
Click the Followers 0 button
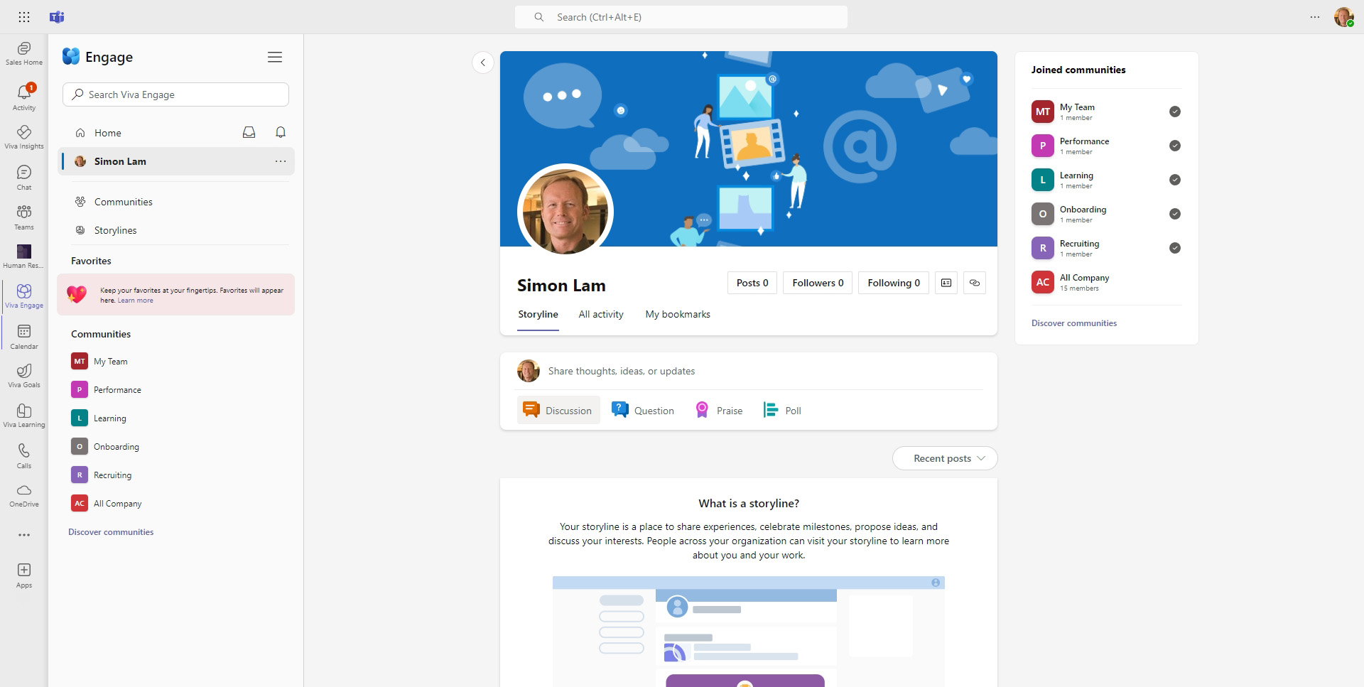(818, 283)
